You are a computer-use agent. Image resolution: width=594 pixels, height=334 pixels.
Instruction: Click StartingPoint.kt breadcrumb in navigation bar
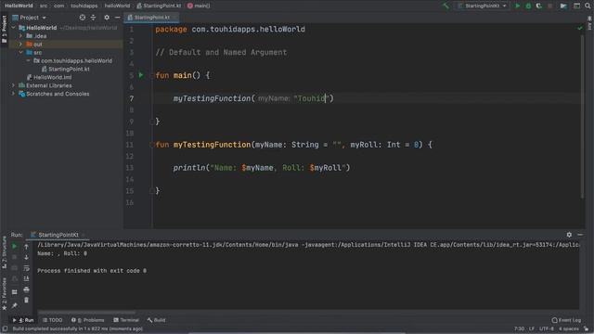tap(159, 6)
